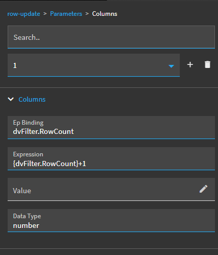Open the column index dropdown arrow
The height and width of the screenshot is (255, 218).
click(171, 66)
